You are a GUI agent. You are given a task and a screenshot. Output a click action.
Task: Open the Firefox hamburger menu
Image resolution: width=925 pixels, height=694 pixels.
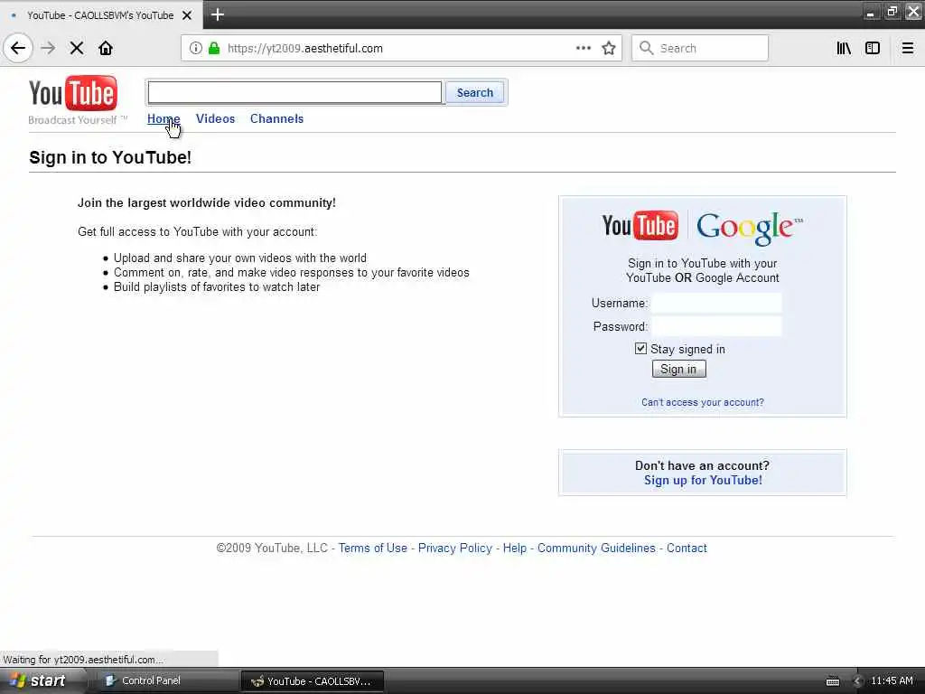pyautogui.click(x=907, y=48)
